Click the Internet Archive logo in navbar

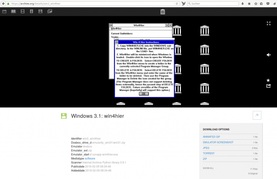pyautogui.click(x=163, y=12)
